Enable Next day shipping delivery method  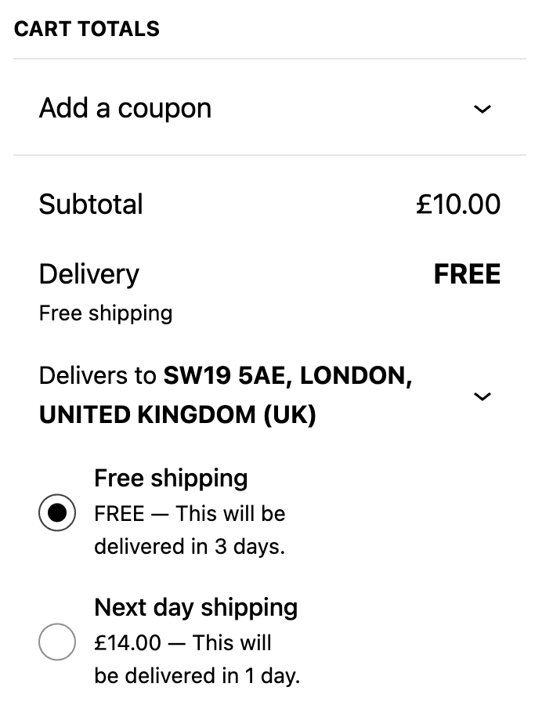[x=56, y=643]
